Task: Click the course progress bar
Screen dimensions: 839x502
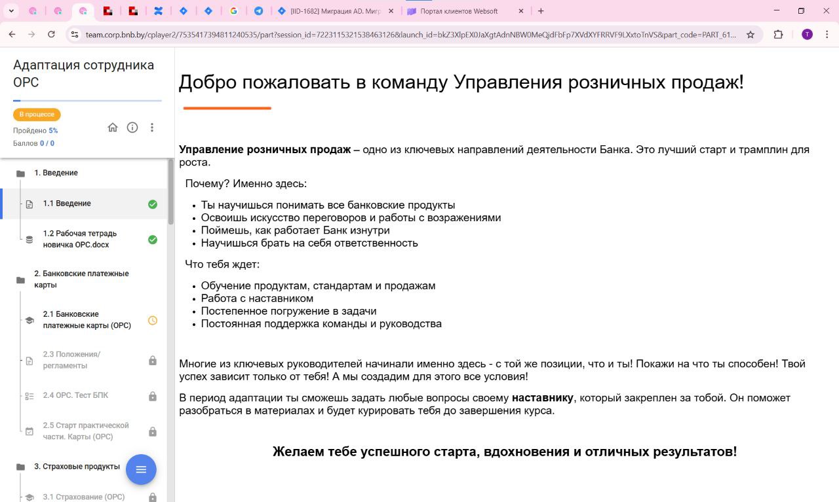Action: pos(87,101)
